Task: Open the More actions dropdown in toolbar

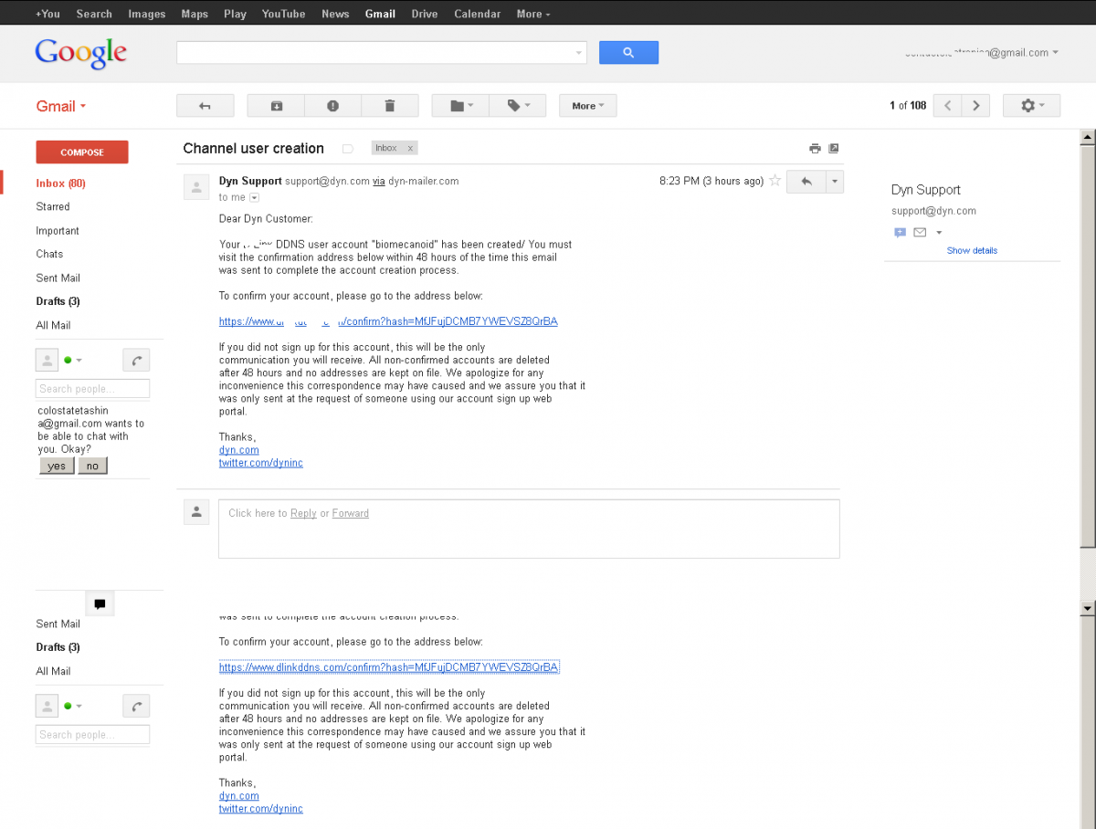Action: (x=588, y=106)
